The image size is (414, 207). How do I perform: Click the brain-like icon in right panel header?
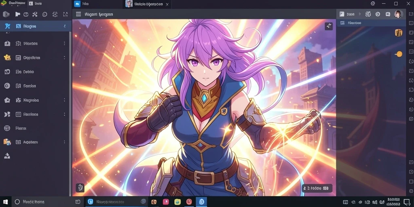368,14
